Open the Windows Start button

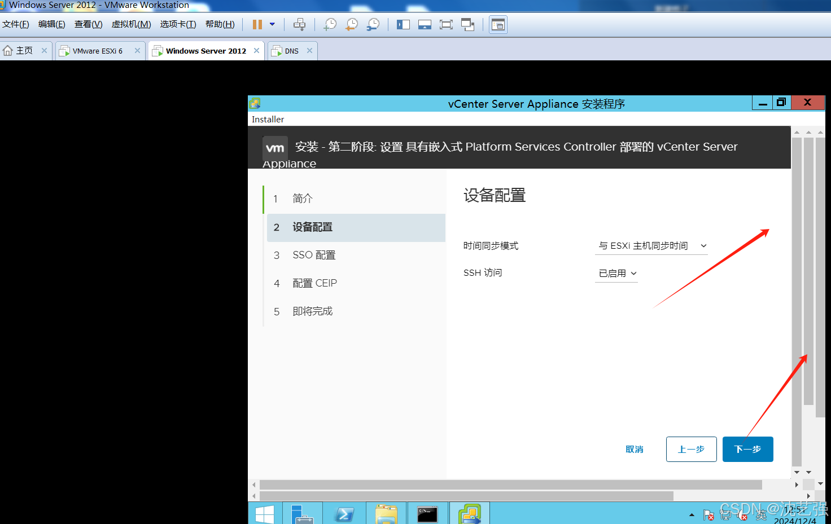264,514
